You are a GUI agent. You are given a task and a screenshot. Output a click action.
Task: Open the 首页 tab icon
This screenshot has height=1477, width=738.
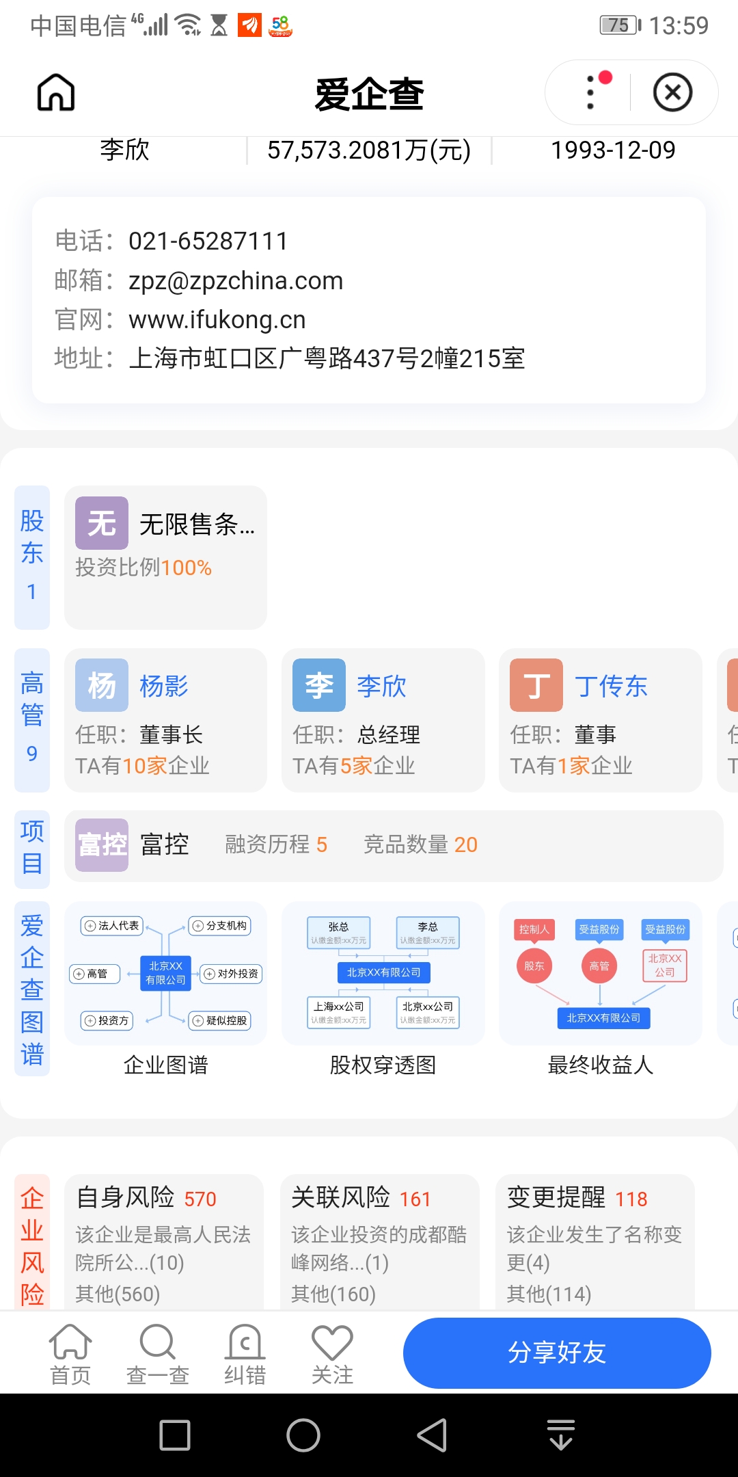tap(70, 1354)
